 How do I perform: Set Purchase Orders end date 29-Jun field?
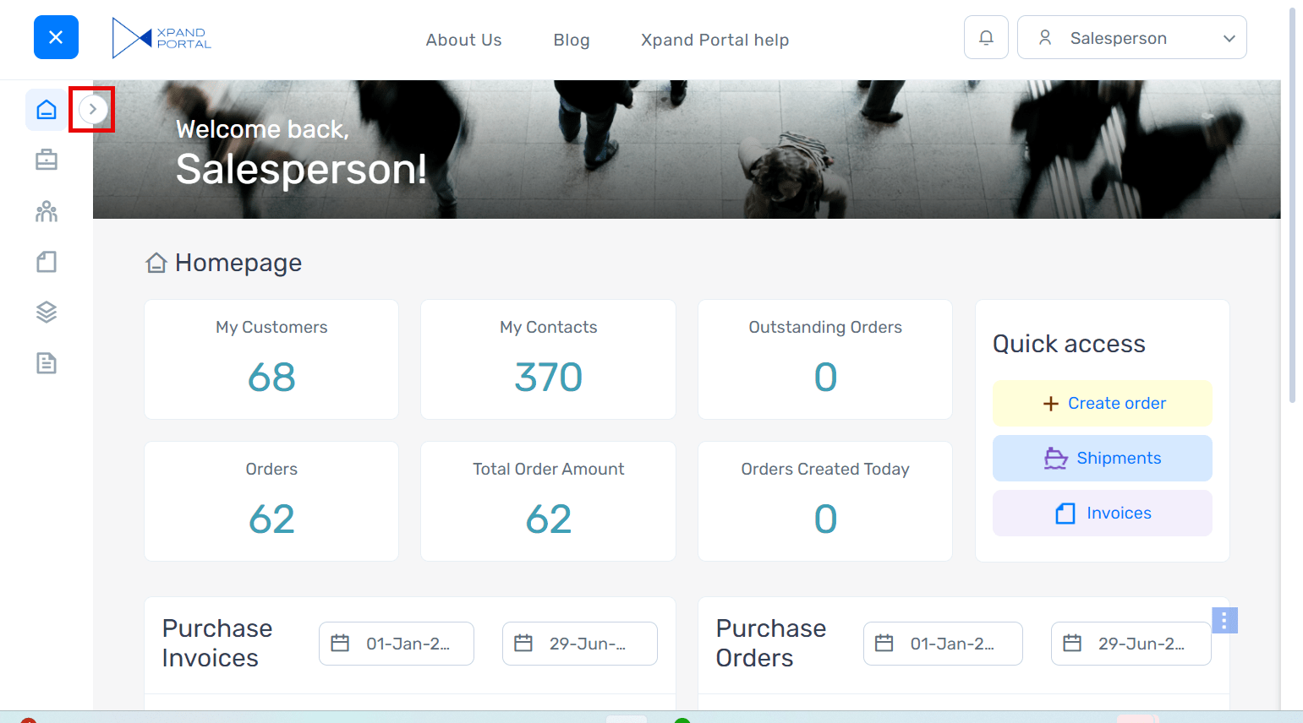pyautogui.click(x=1131, y=644)
